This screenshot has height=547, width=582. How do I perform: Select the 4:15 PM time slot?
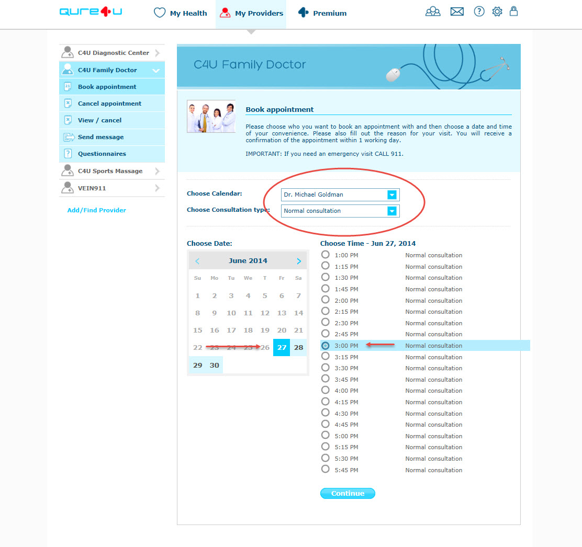326,402
